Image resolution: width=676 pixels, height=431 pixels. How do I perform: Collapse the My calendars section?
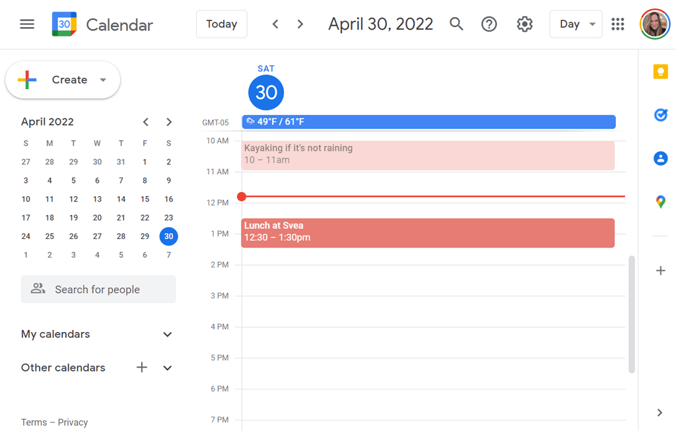click(x=168, y=335)
